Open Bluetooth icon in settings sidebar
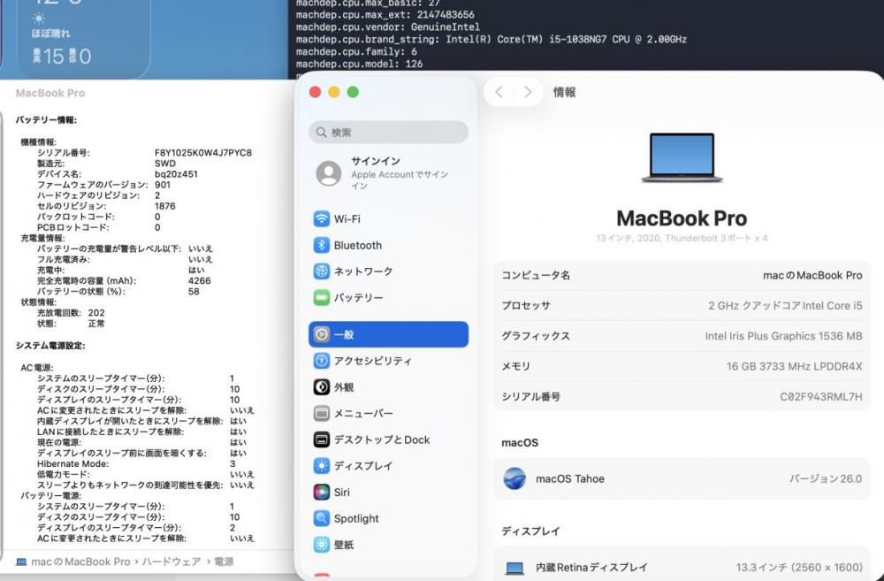Viewport: 884px width, 581px height. point(322,245)
